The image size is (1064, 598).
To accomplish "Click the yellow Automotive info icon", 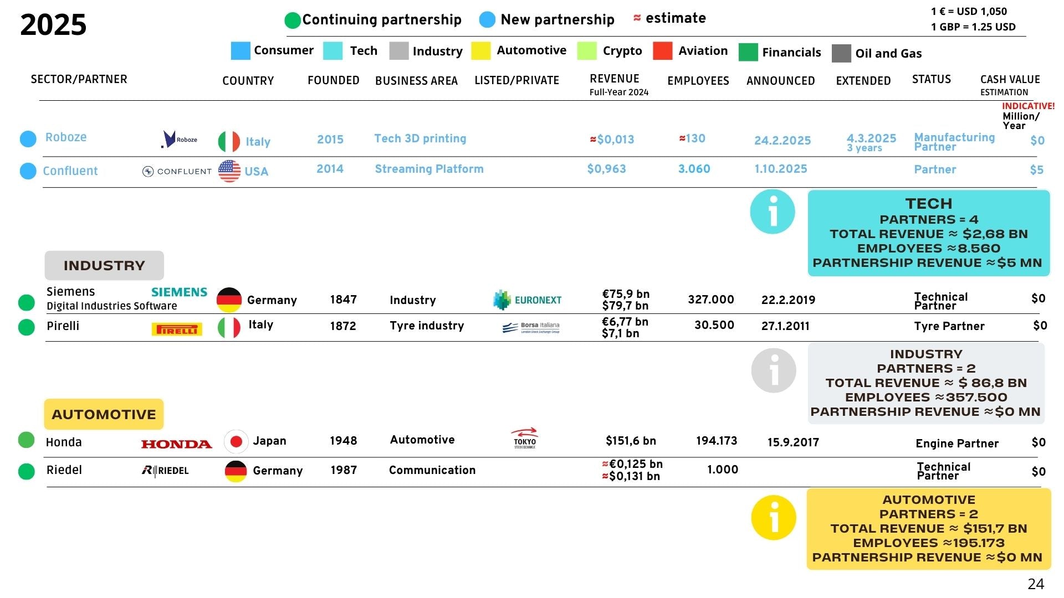I will click(773, 518).
